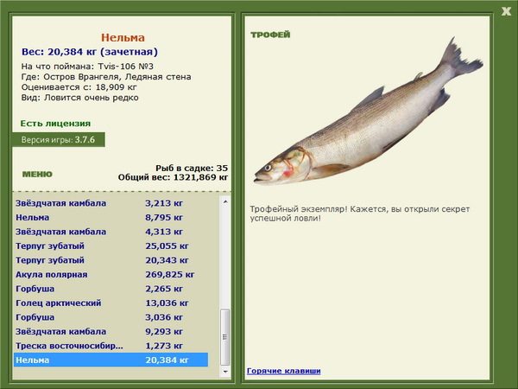
Task: Close the trophy window with the X
Action: (506, 11)
